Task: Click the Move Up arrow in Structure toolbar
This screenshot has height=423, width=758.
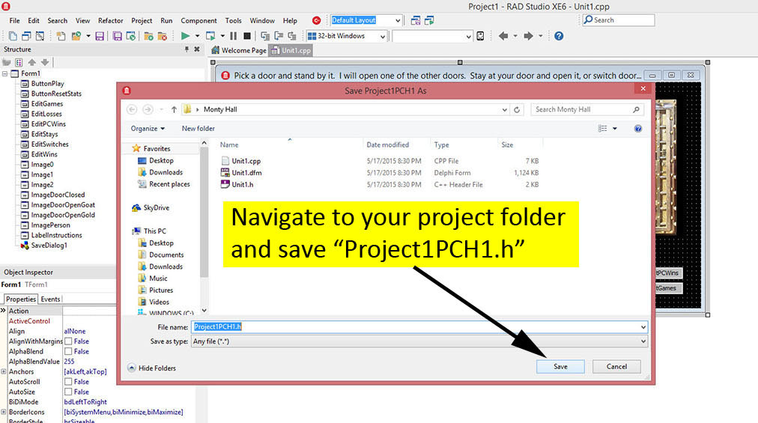Action: click(32, 62)
